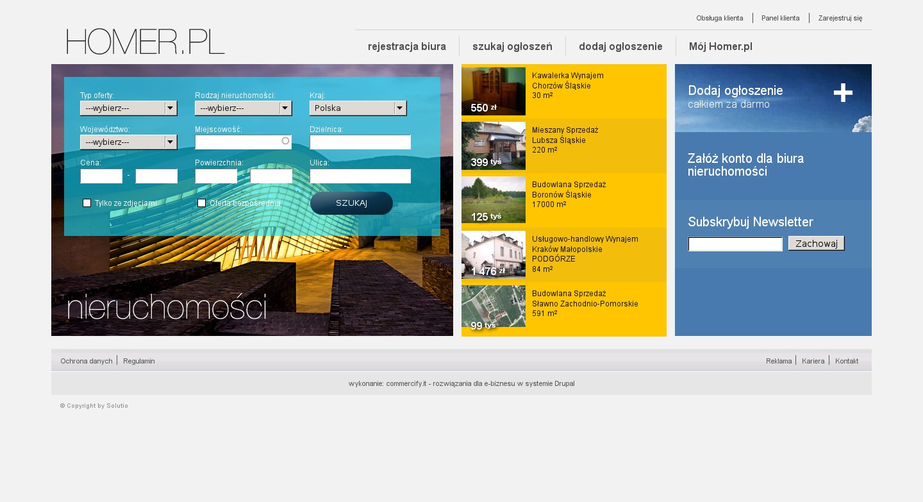Open the szukaj ogłoszeń menu item
Screen dimensions: 923x502
click(x=512, y=46)
